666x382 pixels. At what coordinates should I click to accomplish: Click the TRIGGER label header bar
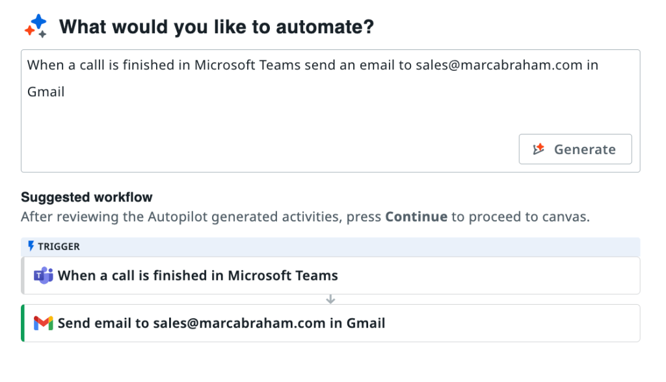coord(330,246)
